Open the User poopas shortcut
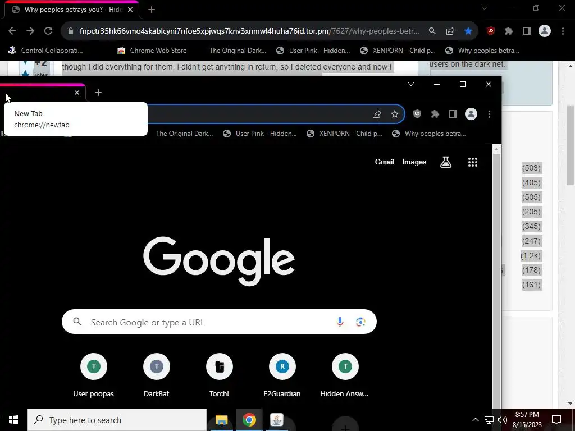The height and width of the screenshot is (431, 575). click(x=94, y=375)
